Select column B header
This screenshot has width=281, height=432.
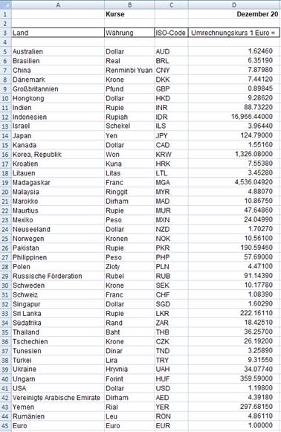[129, 4]
